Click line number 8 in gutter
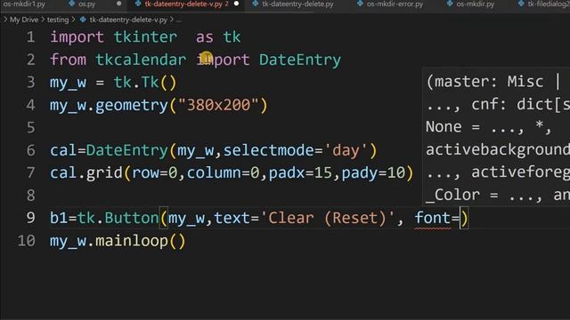This screenshot has height=320, width=570. pyautogui.click(x=30, y=196)
